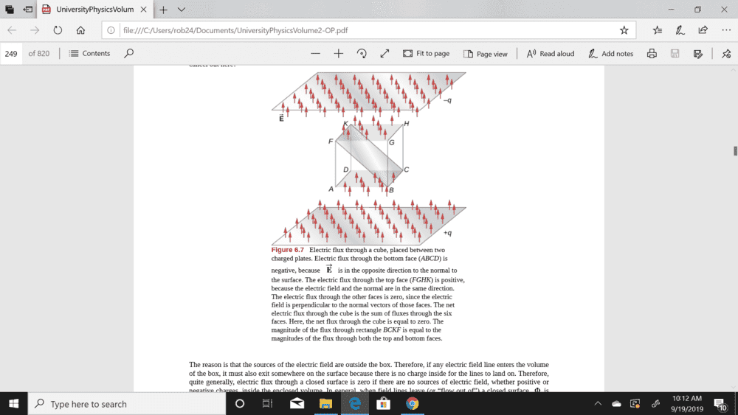
Task: Close the UniversityPhysicsVolum tab
Action: coord(144,10)
